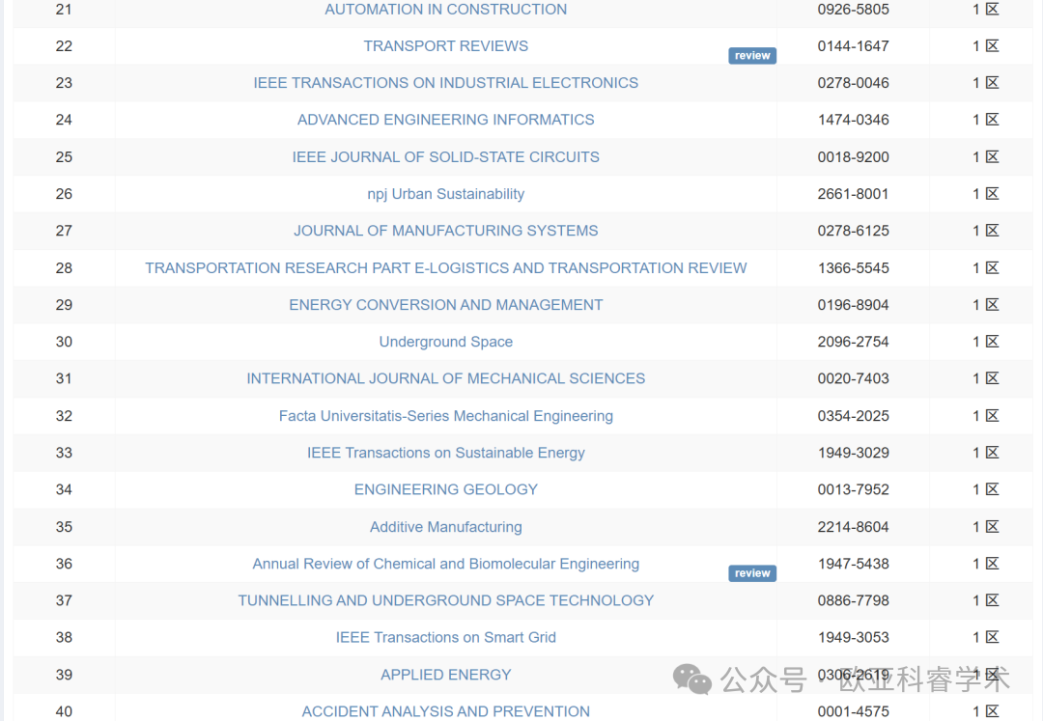Open Underground Space journal link
This screenshot has height=721, width=1043.
pyautogui.click(x=445, y=342)
